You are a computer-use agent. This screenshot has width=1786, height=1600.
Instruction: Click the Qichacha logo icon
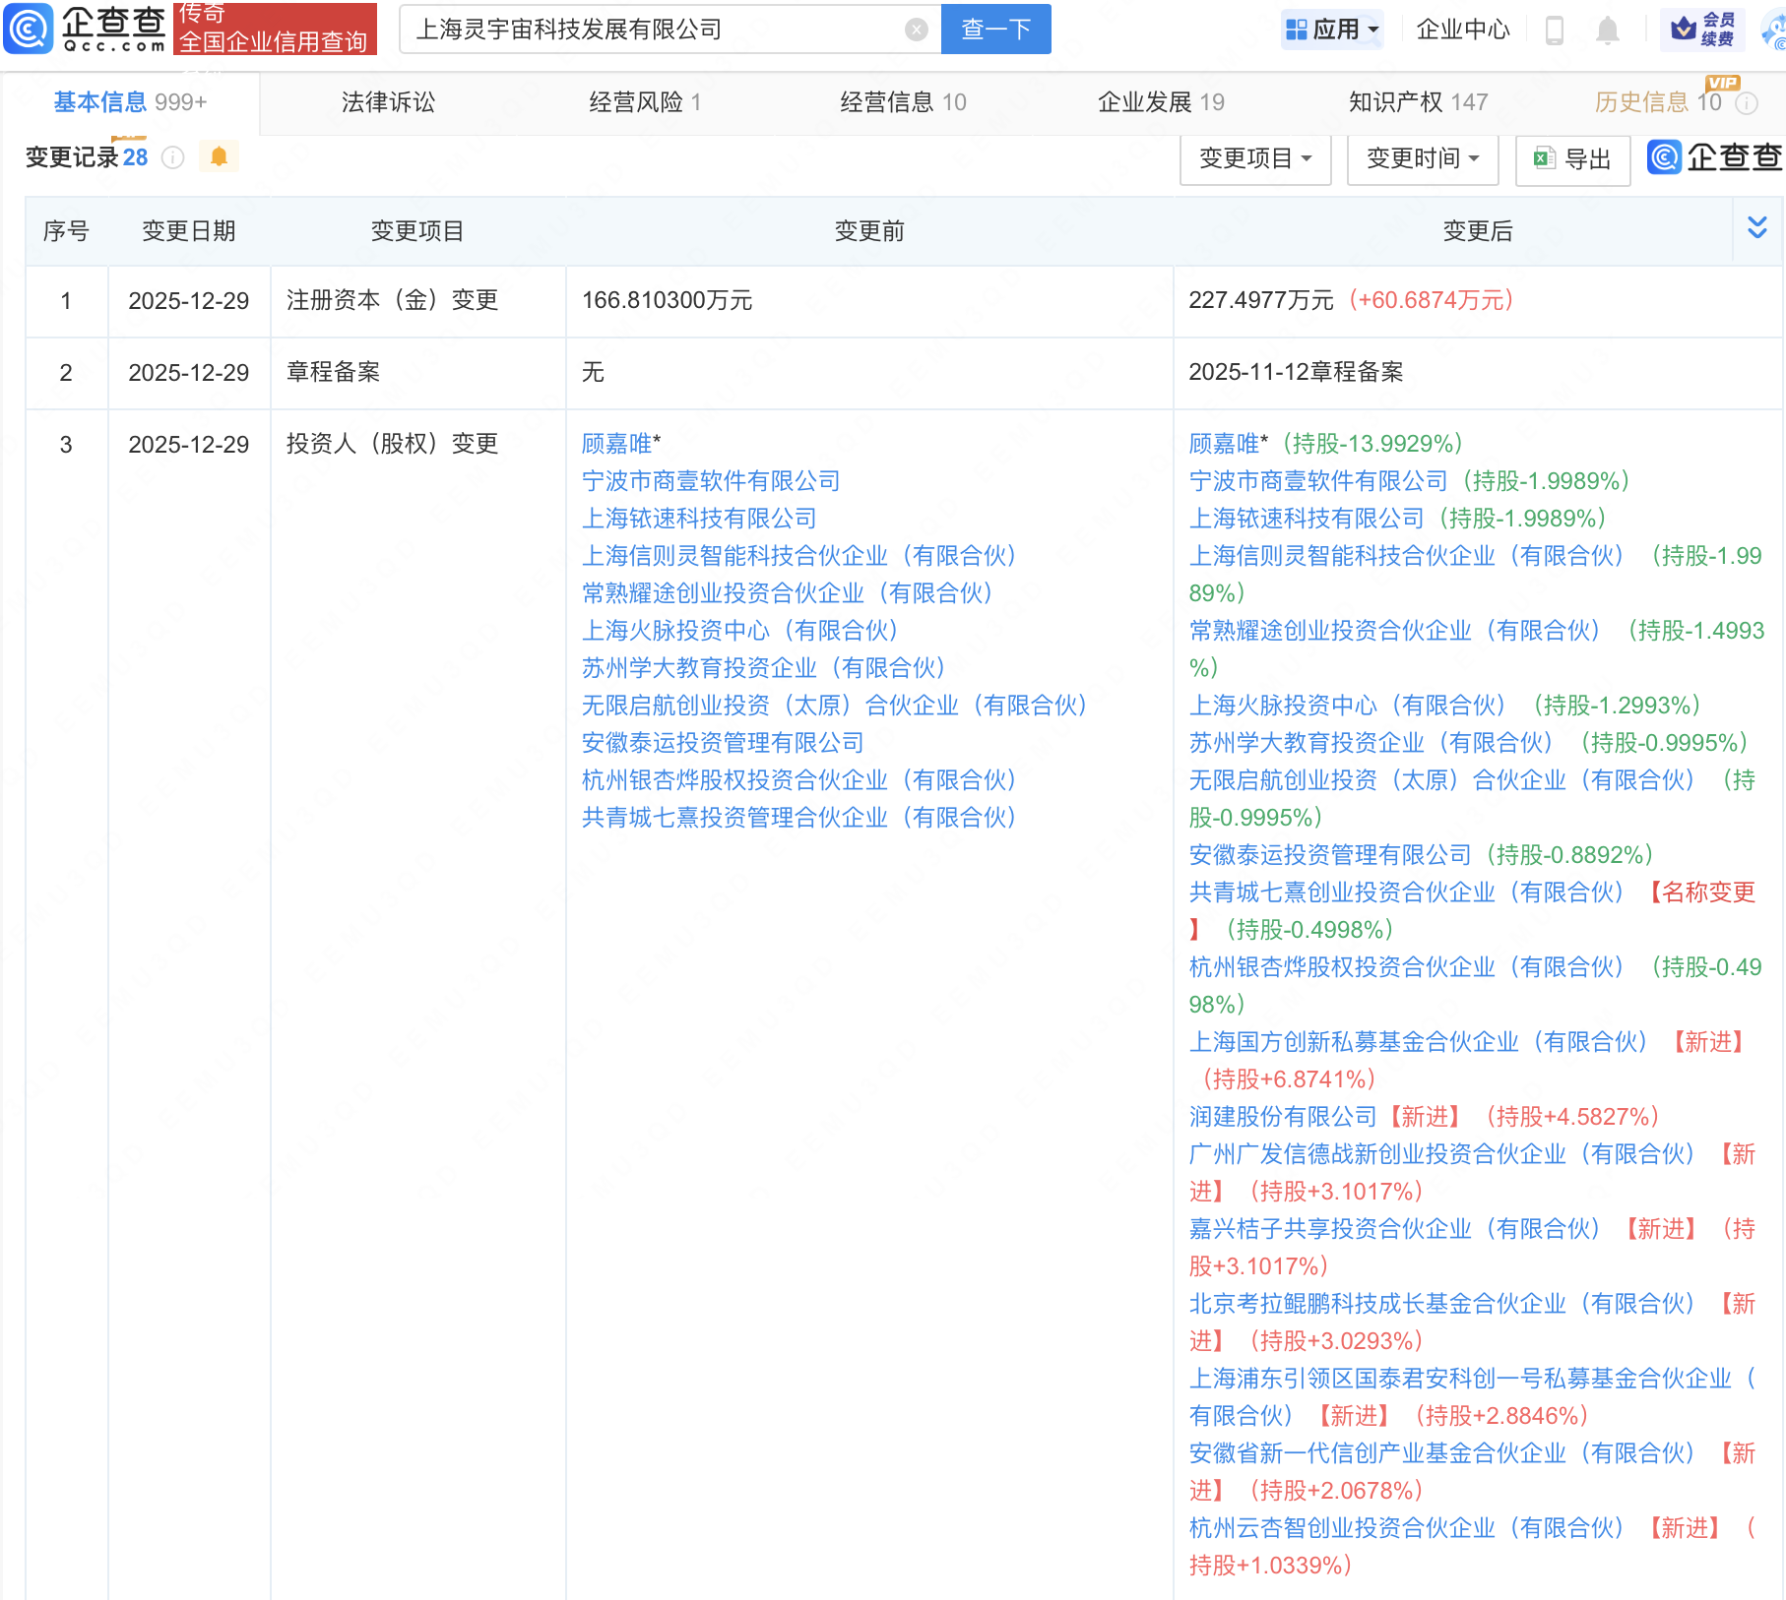(x=29, y=29)
